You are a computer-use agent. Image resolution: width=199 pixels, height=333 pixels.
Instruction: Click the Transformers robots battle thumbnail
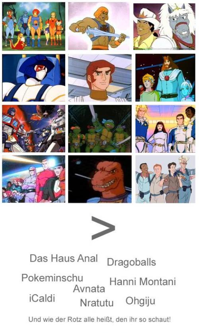34,128
